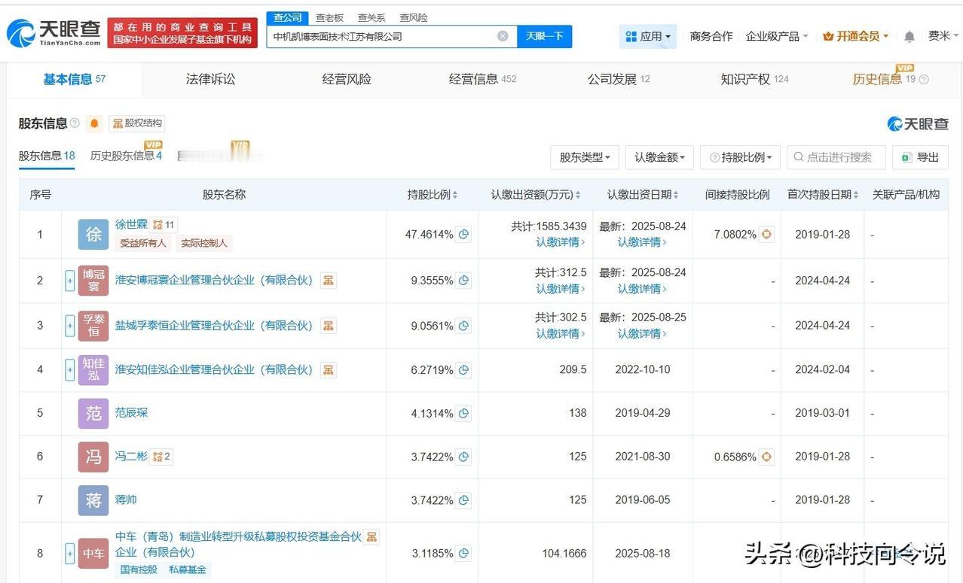Expand row 8 中车 with plus toggle

tap(70, 553)
